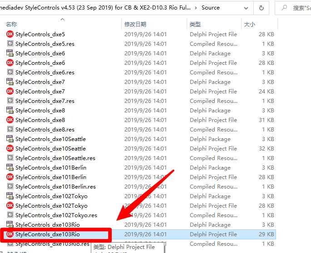Select StyleControls_dxe6 Delphi Package file name
Viewport: 311px width, 253px height.
click(40, 54)
